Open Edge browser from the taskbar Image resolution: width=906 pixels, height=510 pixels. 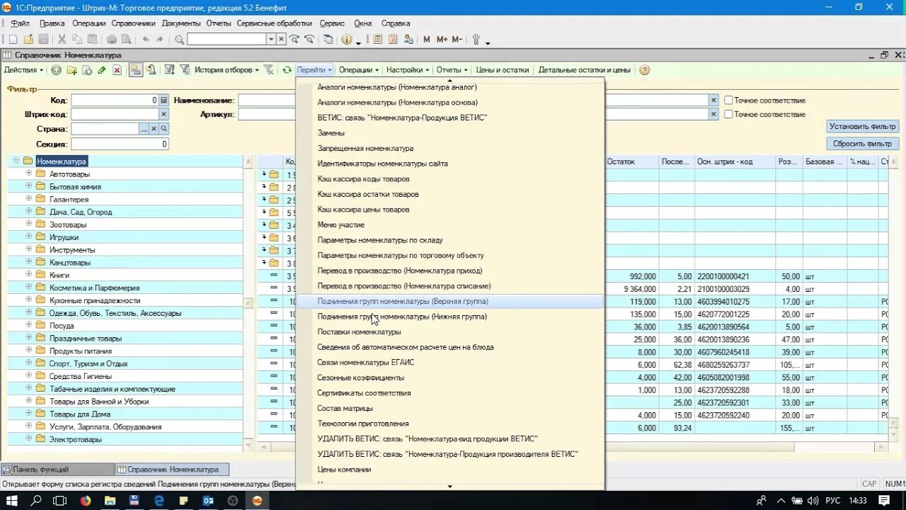pyautogui.click(x=159, y=501)
